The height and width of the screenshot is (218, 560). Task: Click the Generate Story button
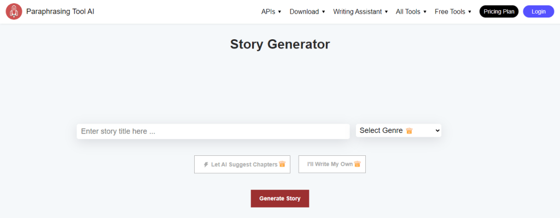click(x=280, y=198)
